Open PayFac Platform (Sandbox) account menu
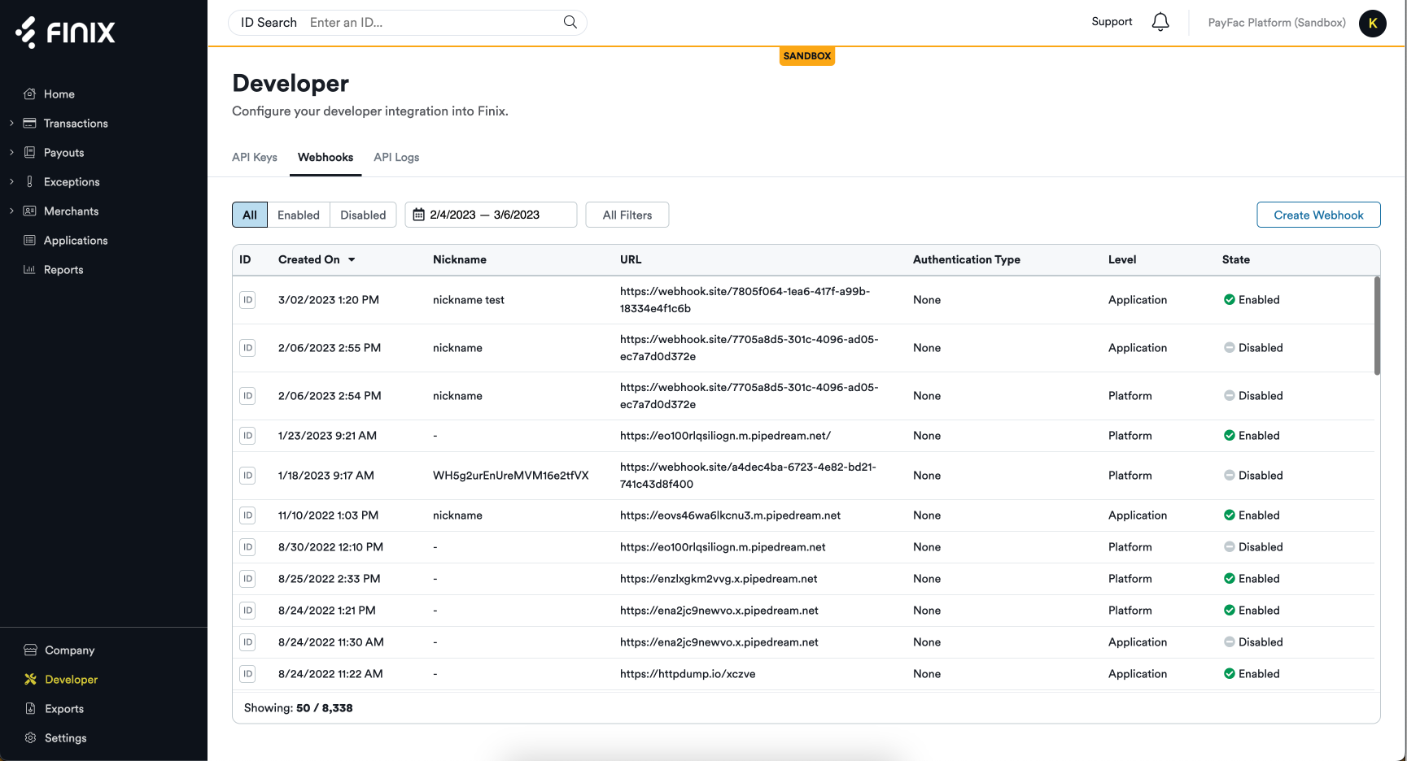 (1277, 23)
